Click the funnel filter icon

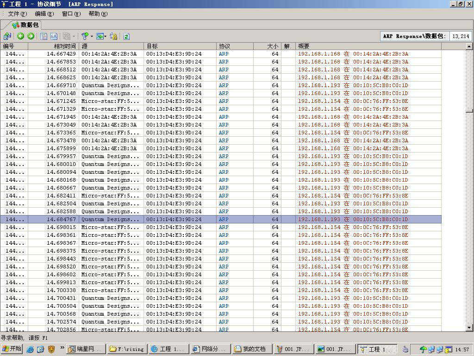click(x=85, y=36)
